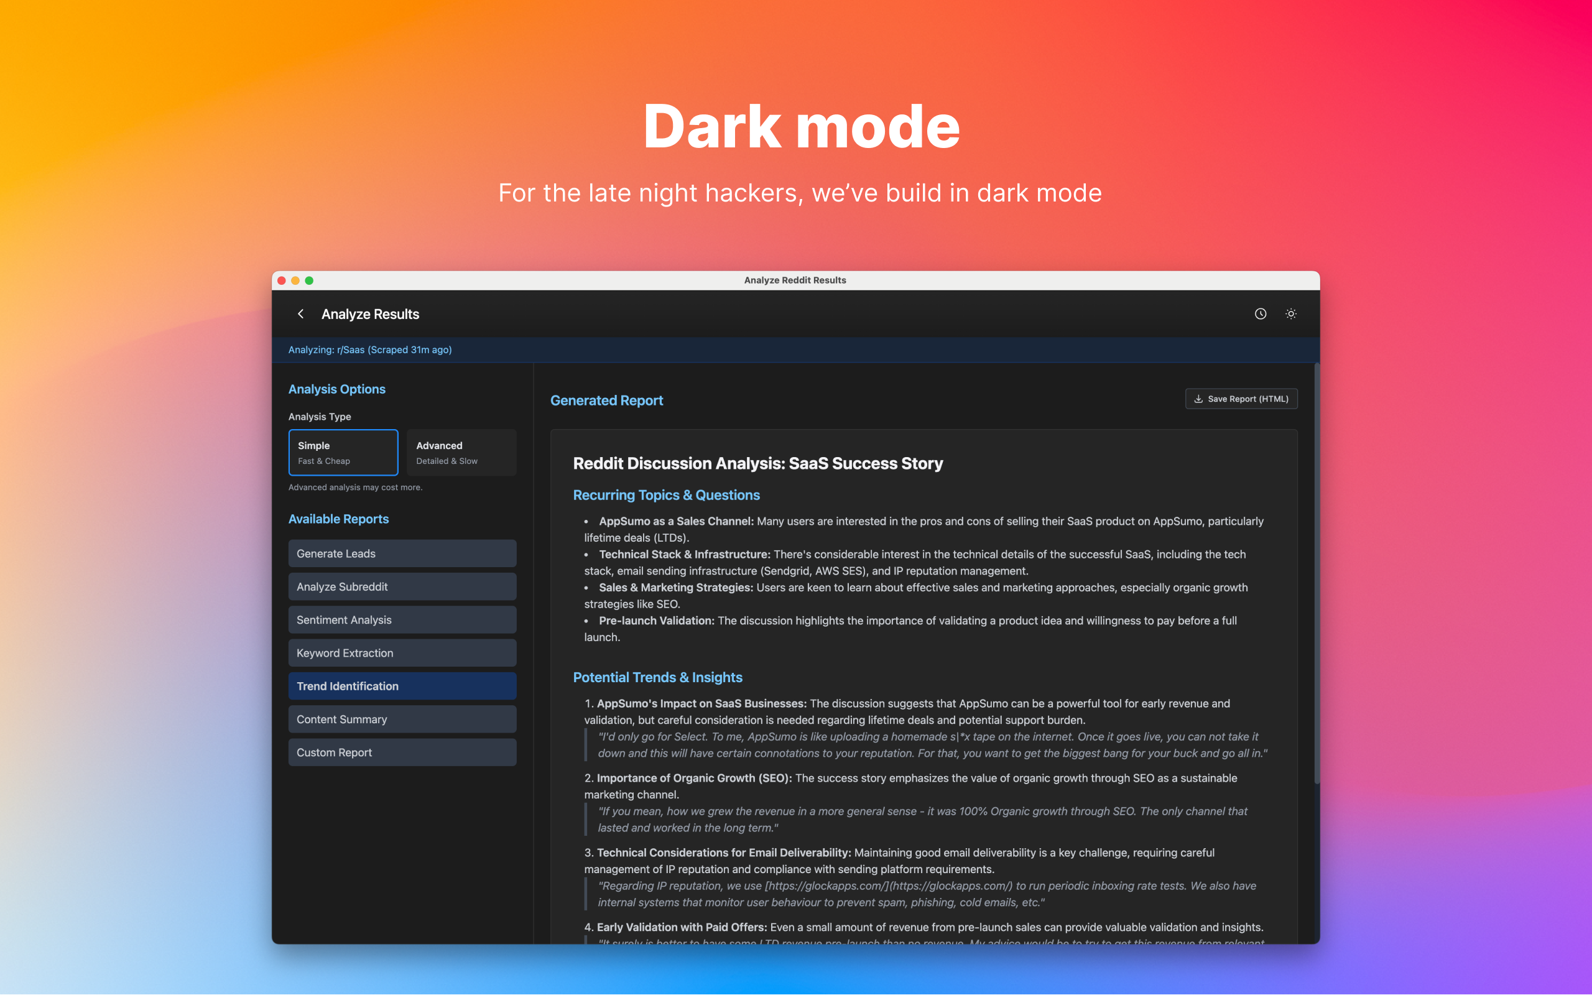Click the yellow minimize window button
Image resolution: width=1592 pixels, height=995 pixels.
coord(295,280)
